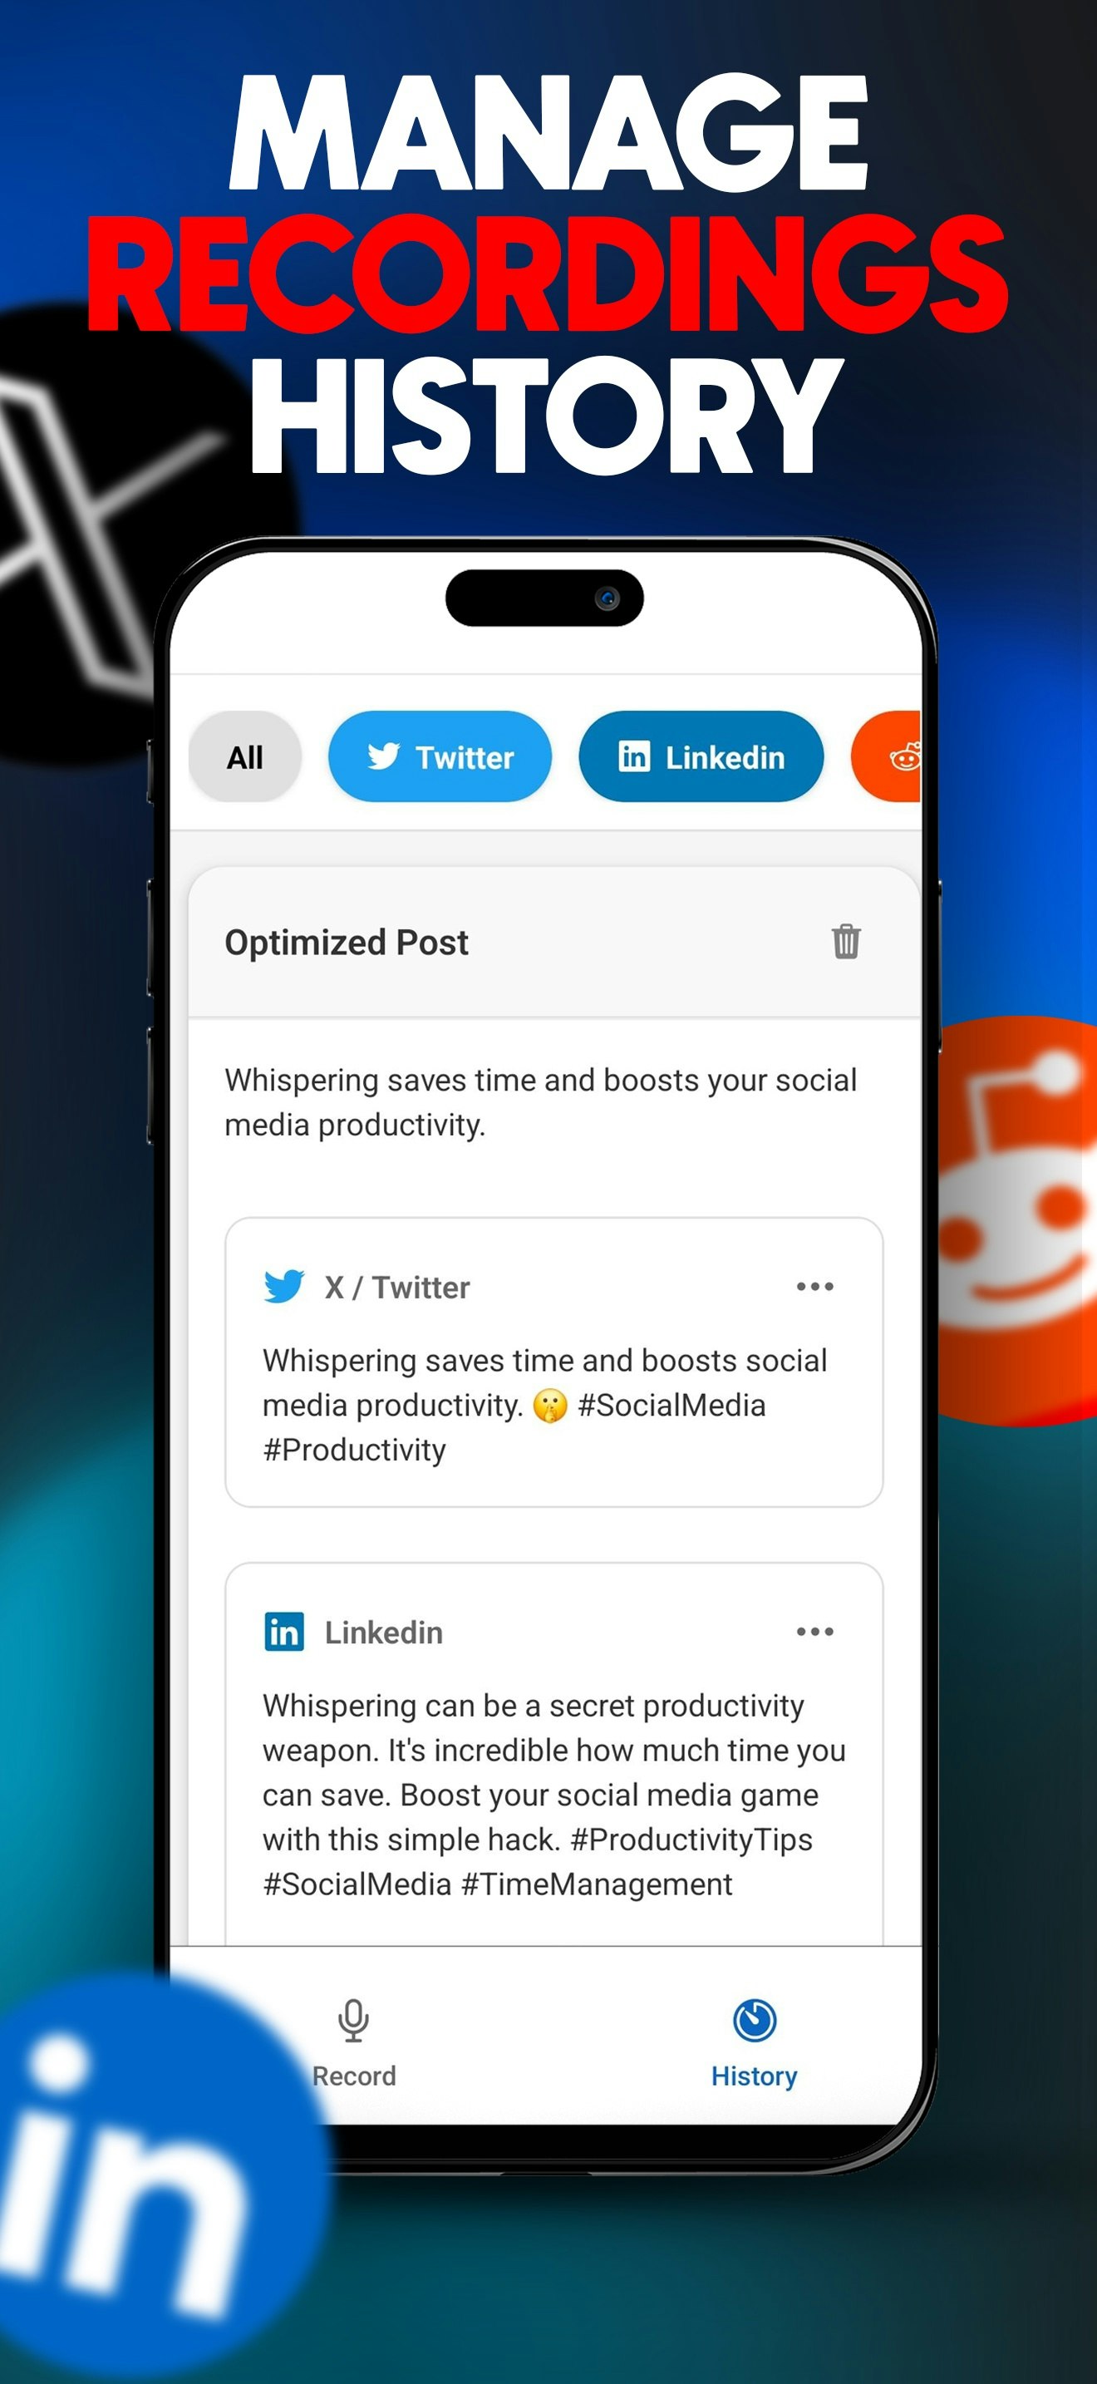Tap the whispering summary text under header
Screen dimensions: 1097x2384
(x=541, y=1102)
